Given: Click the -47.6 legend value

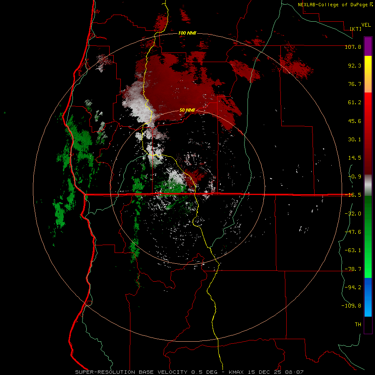Looking at the screenshot, I should (x=353, y=232).
